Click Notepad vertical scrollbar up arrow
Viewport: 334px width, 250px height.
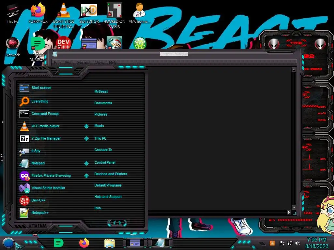coord(294,70)
